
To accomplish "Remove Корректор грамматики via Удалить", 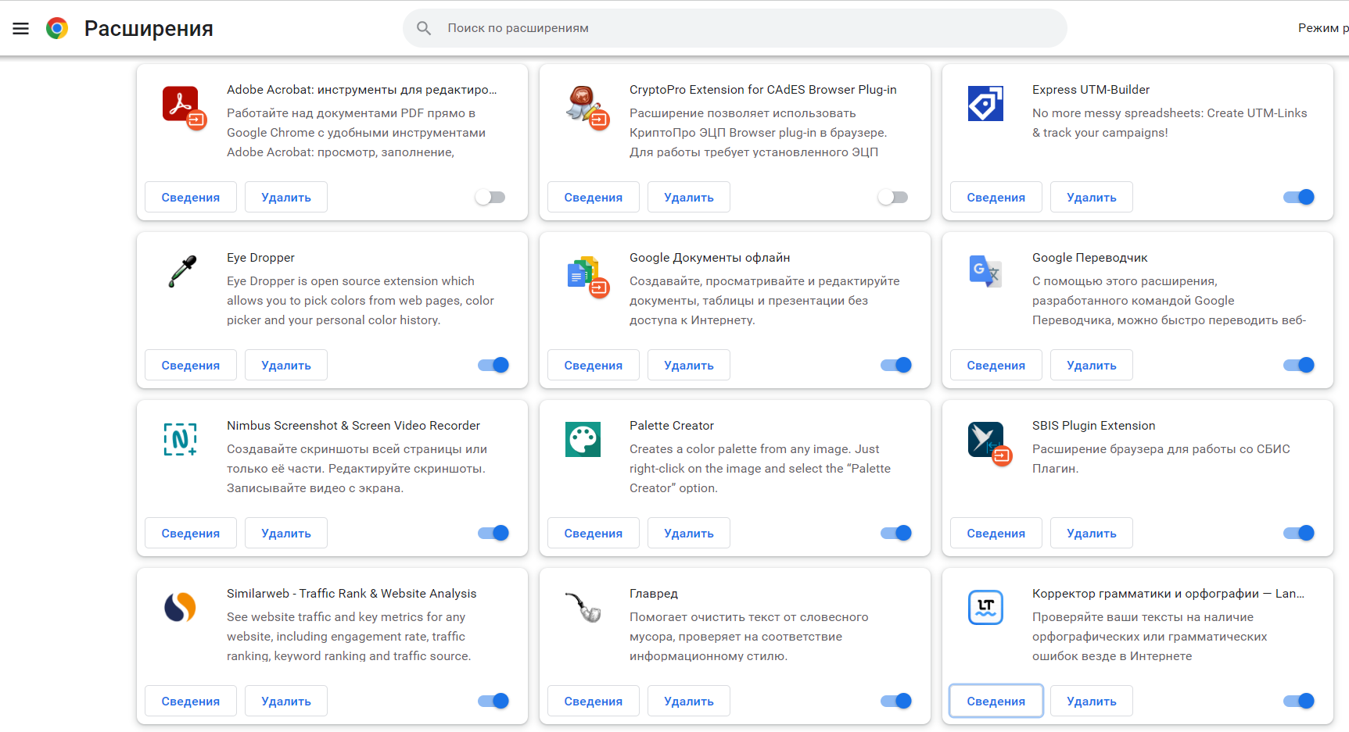I will [x=1092, y=701].
